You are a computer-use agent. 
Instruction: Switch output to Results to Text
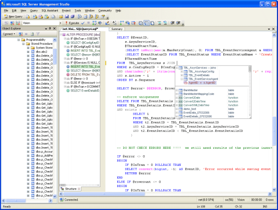coord(140,23)
